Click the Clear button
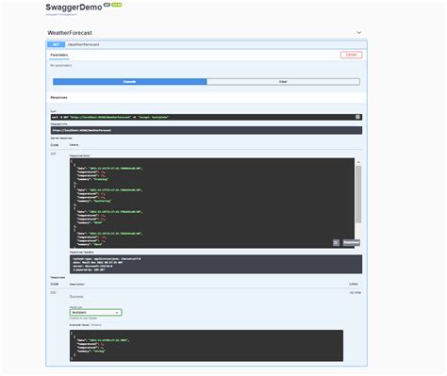 [x=283, y=82]
